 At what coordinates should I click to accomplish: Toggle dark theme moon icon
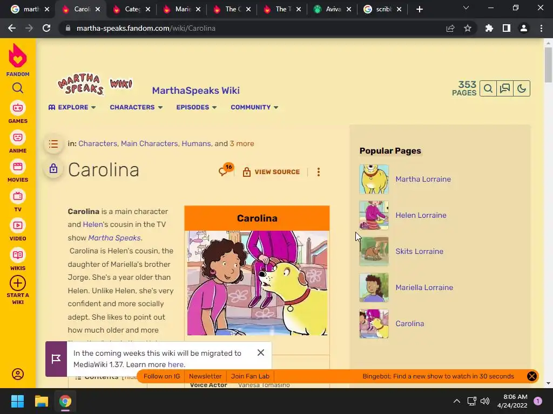tap(522, 88)
